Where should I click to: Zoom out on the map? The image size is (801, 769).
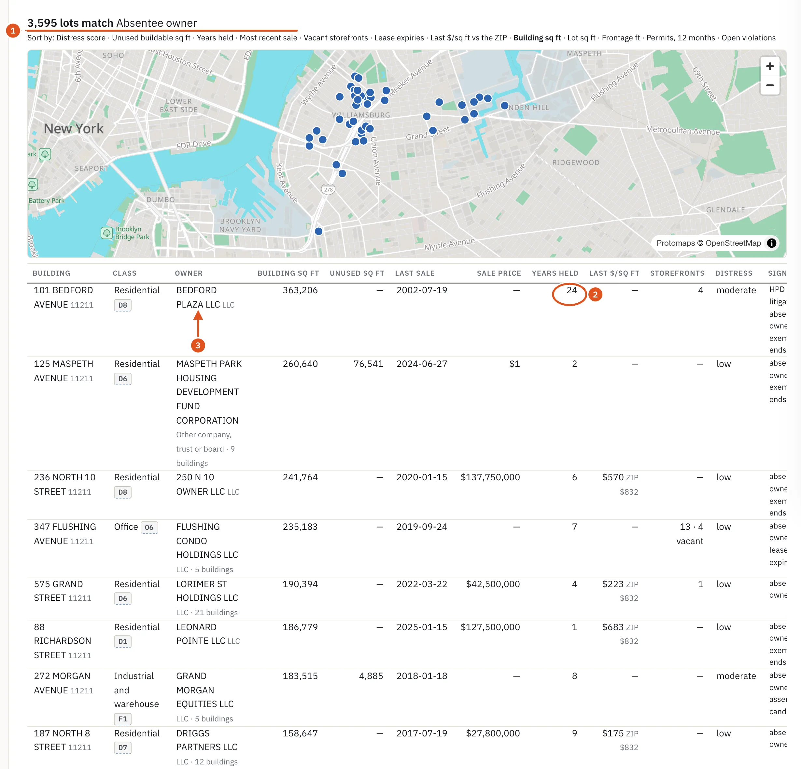[x=769, y=85]
